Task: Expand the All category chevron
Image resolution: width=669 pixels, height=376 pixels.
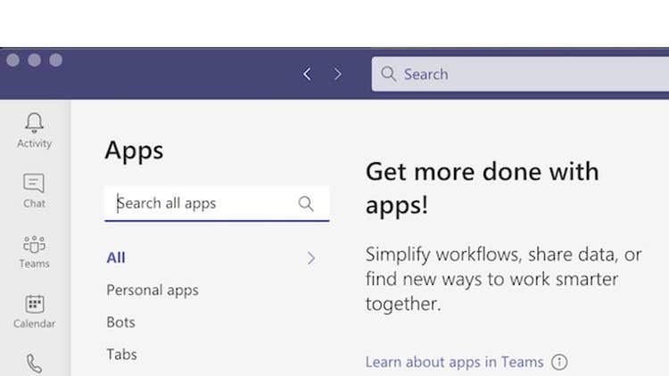Action: click(311, 258)
